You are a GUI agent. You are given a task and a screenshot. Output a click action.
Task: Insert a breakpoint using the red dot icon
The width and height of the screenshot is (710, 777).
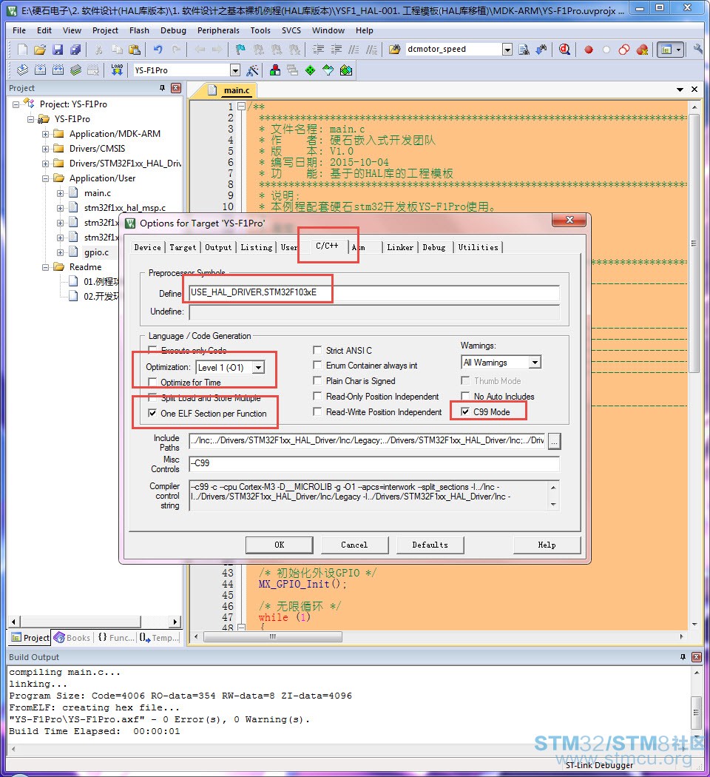click(589, 50)
